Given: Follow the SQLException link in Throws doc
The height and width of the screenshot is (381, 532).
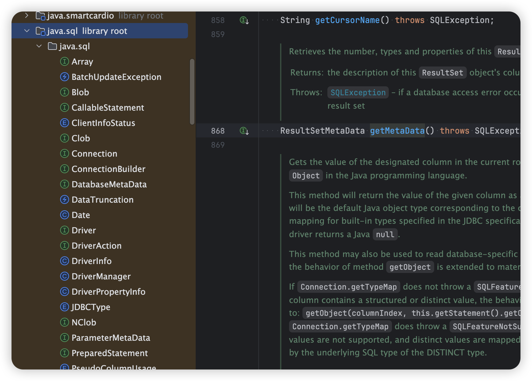Looking at the screenshot, I should 358,93.
